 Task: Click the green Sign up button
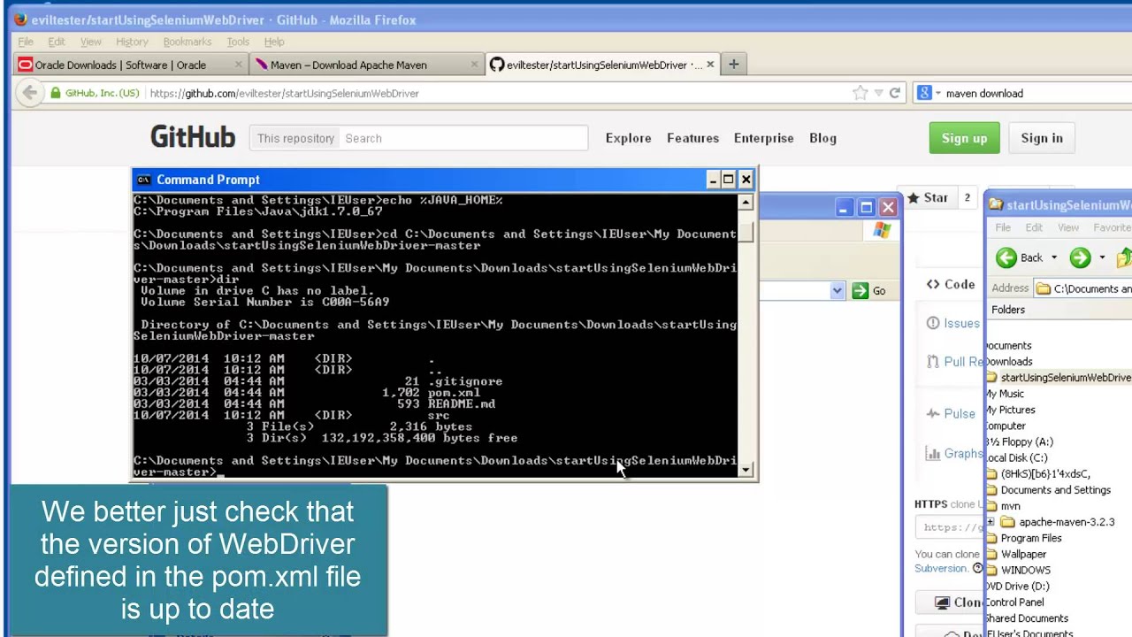[x=964, y=138]
